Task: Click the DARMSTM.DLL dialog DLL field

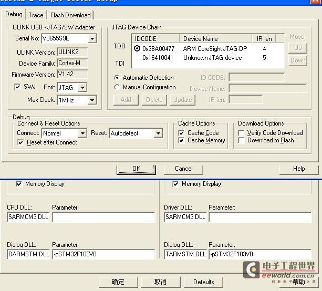Action: tap(28, 254)
